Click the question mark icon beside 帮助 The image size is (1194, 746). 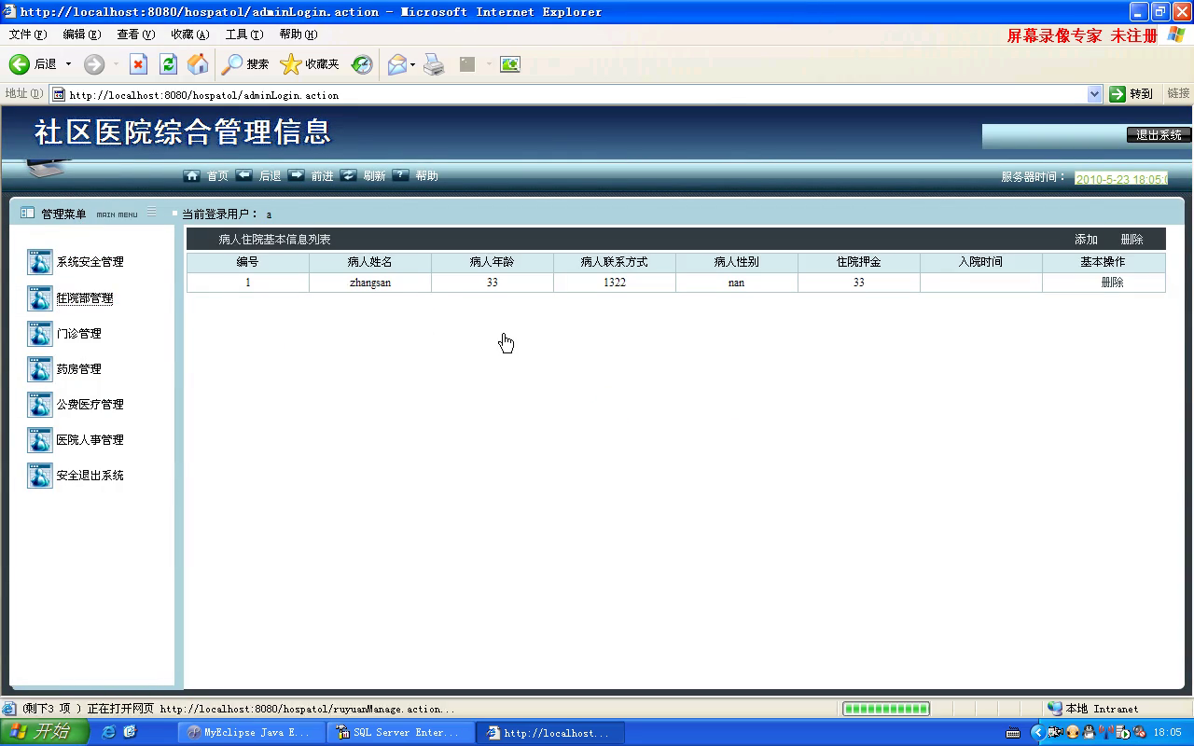[401, 175]
